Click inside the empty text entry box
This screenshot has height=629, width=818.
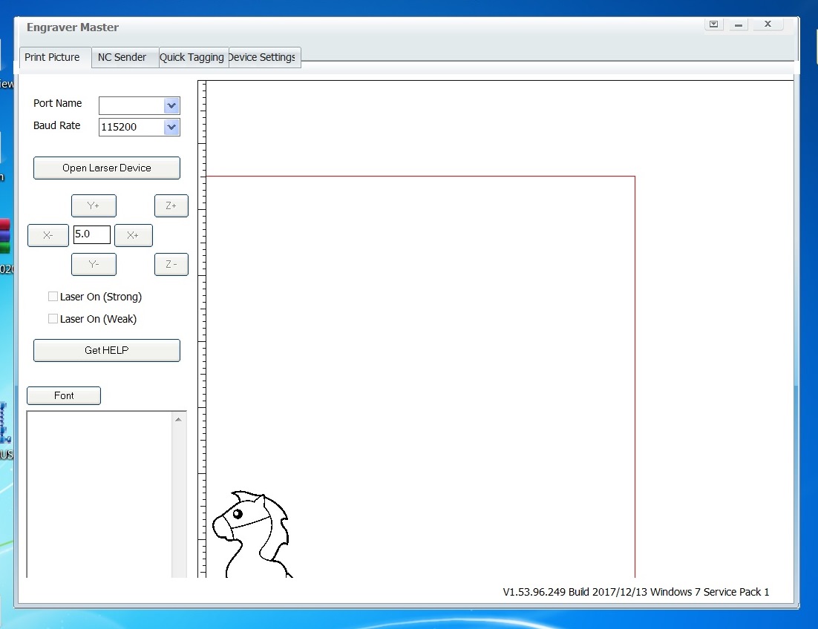[x=99, y=494]
